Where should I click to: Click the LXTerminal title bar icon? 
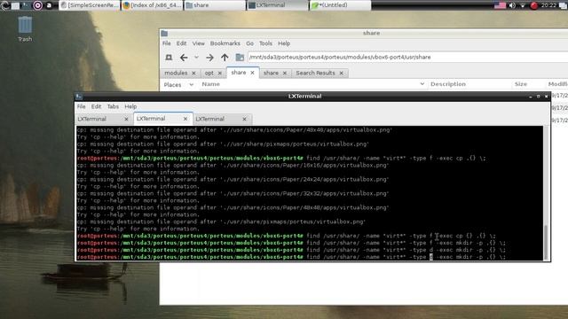tap(79, 97)
